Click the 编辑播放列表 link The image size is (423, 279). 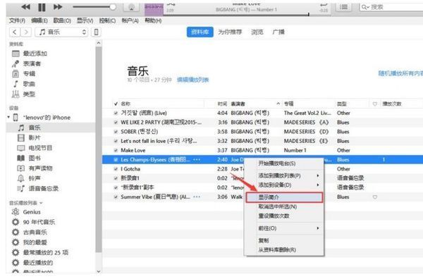192,80
